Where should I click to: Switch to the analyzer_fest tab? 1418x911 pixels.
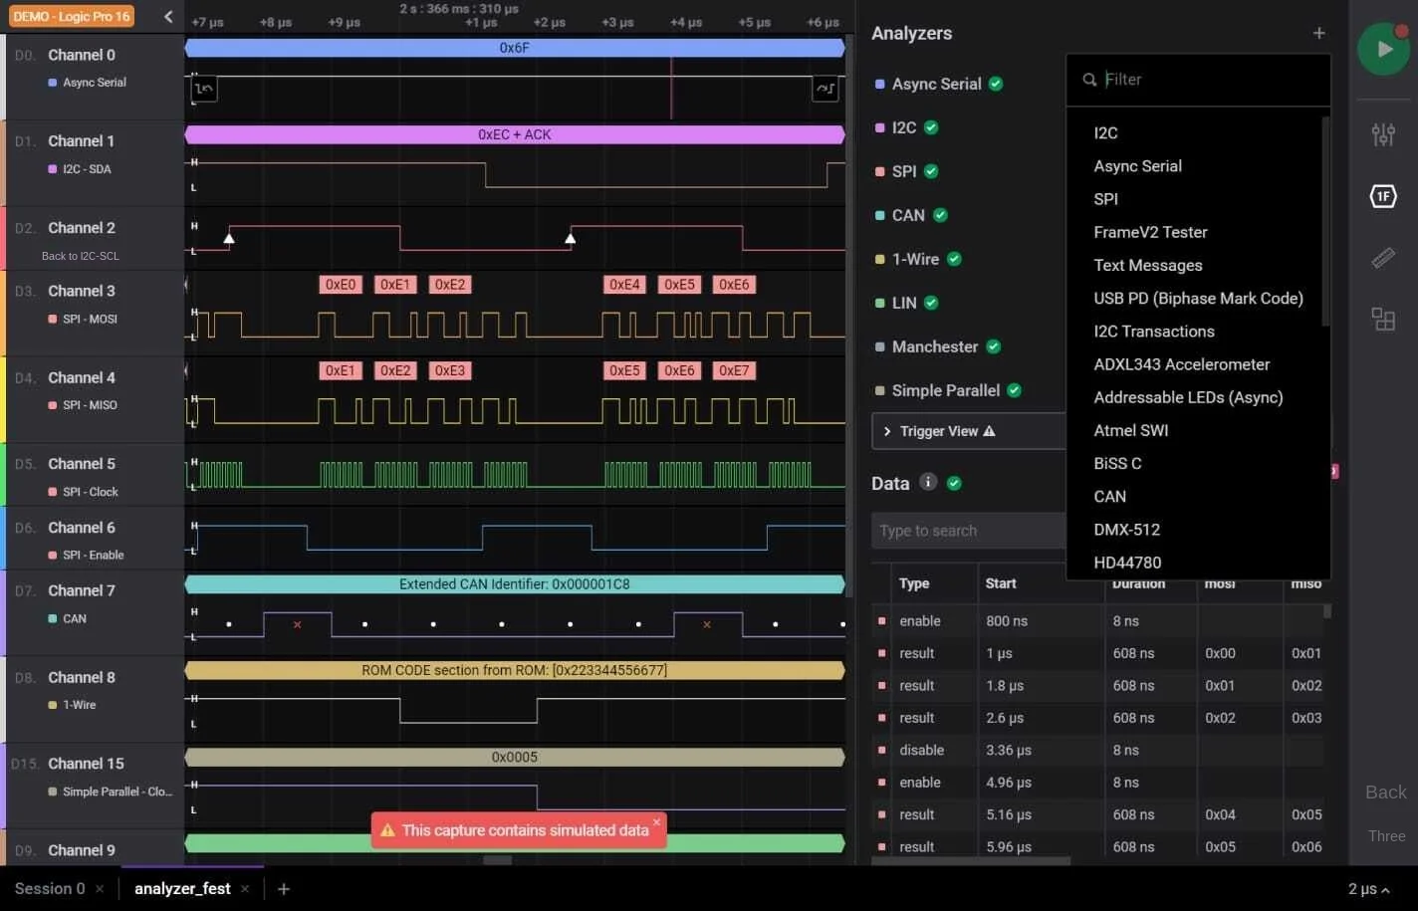[182, 888]
